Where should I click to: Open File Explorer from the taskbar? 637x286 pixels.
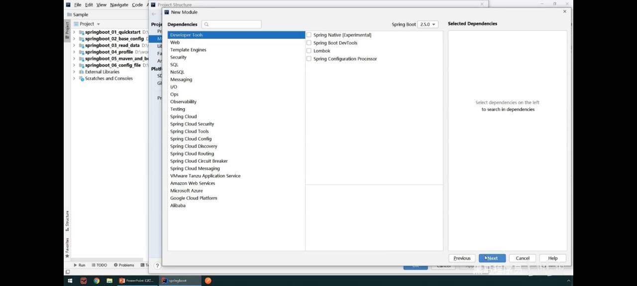click(109, 281)
